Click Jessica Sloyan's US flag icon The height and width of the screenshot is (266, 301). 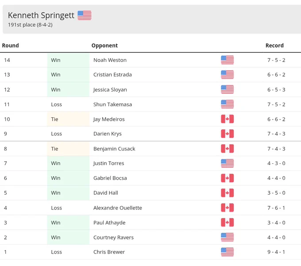227,89
